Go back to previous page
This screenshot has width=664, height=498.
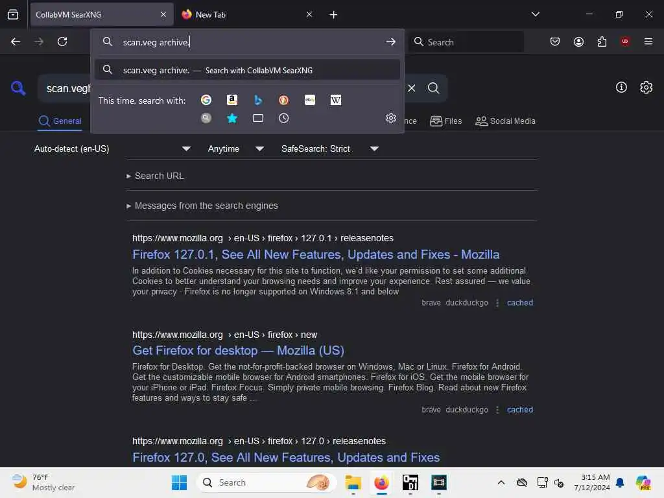coord(16,41)
